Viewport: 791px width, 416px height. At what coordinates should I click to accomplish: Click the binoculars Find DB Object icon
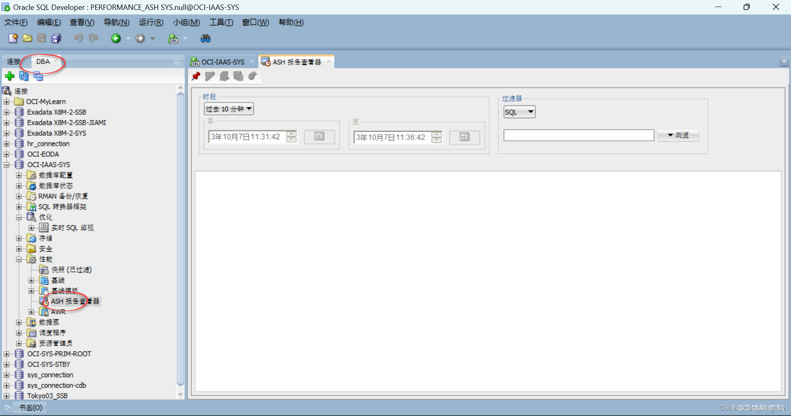[205, 38]
